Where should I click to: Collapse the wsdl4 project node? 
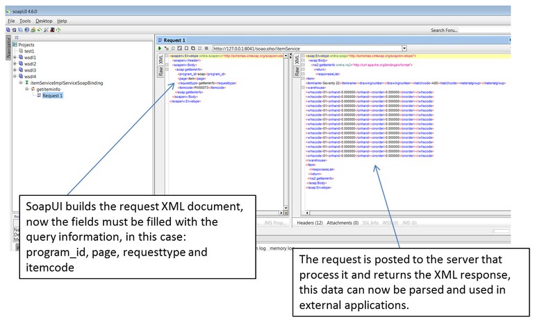point(15,76)
